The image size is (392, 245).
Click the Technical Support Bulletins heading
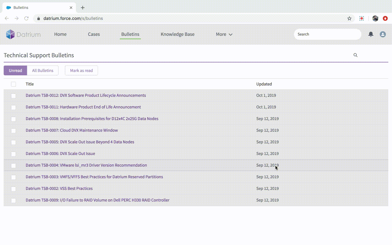(39, 55)
